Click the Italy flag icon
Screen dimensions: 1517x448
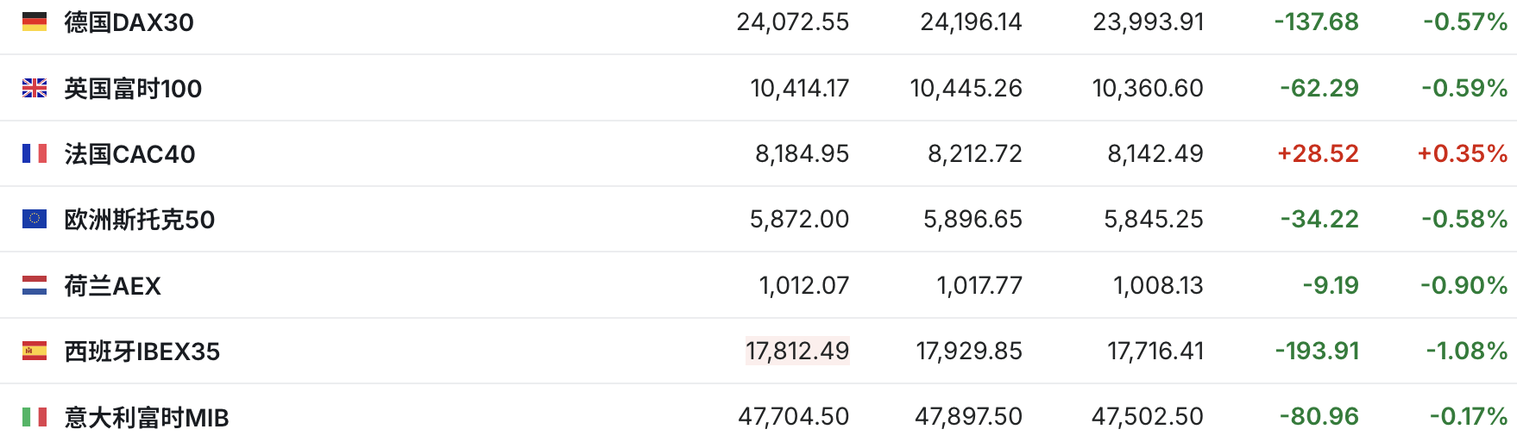[x=35, y=417]
